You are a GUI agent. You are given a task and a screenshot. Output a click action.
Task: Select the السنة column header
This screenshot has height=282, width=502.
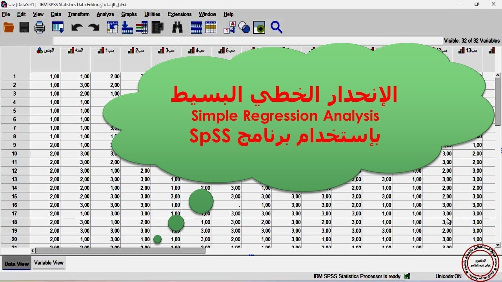75,59
